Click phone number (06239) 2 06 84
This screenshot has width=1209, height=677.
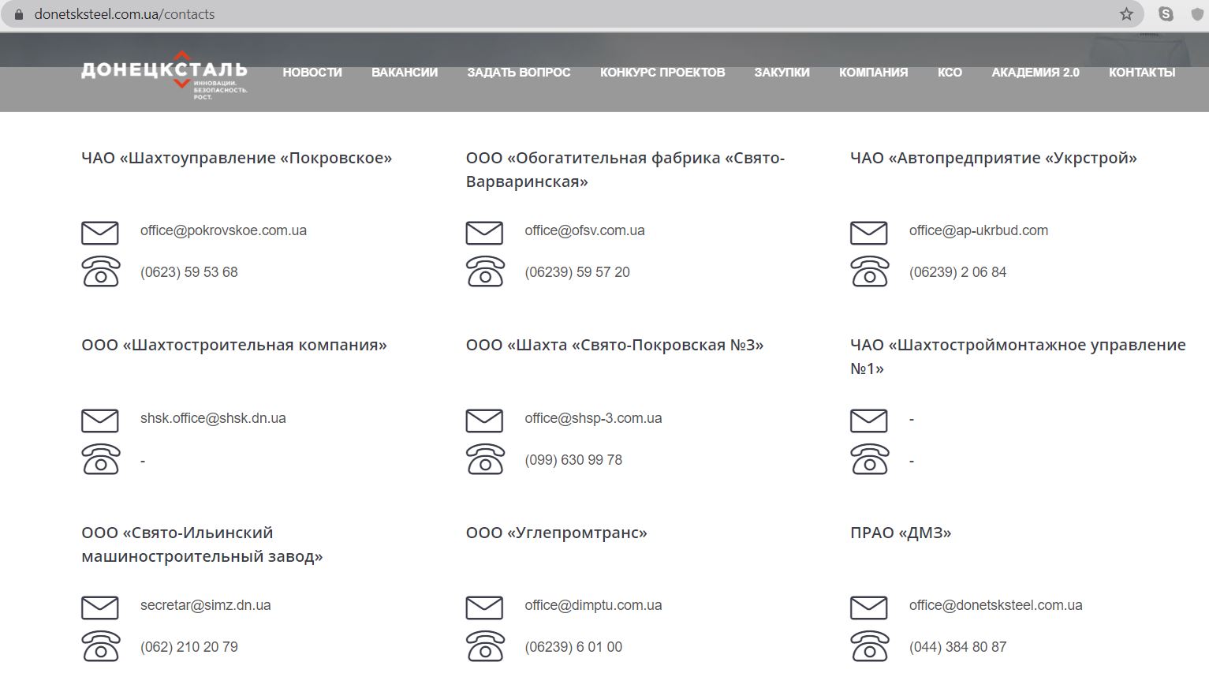[958, 272]
